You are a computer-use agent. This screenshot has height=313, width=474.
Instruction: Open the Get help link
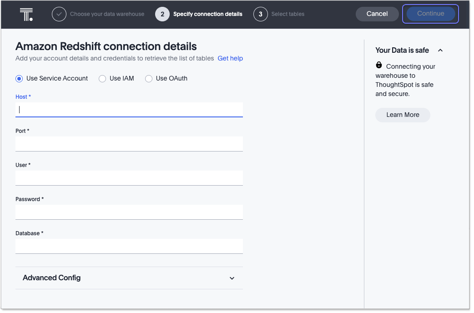(230, 58)
